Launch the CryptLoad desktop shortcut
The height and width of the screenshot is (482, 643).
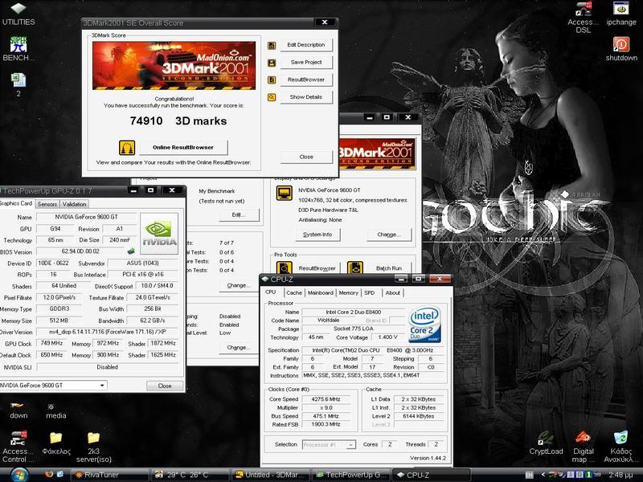pos(546,443)
